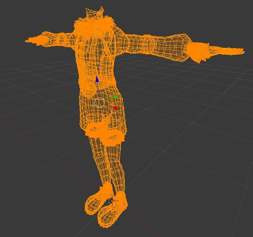Click the 3D cursor near the feet

coord(112,201)
